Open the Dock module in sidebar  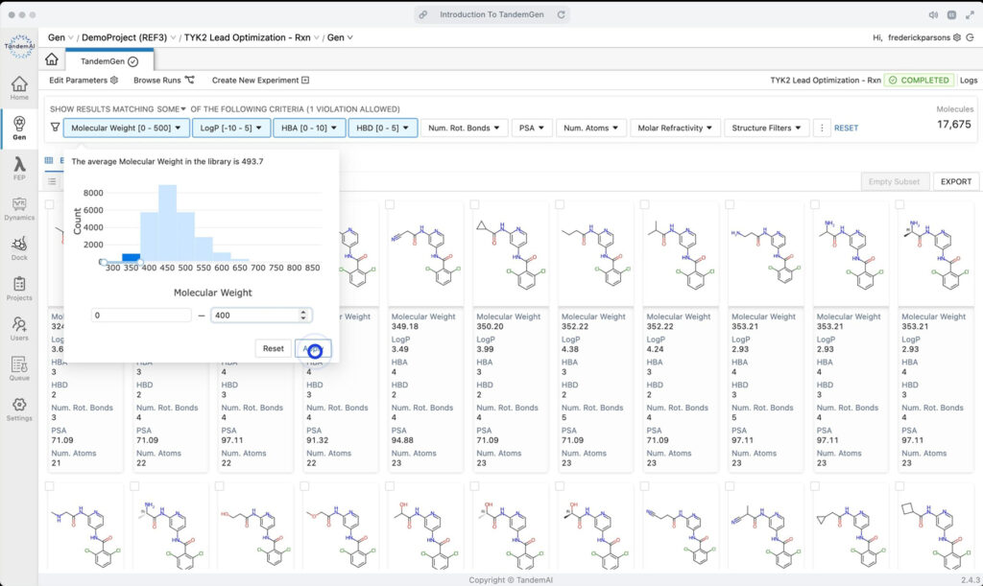[19, 247]
